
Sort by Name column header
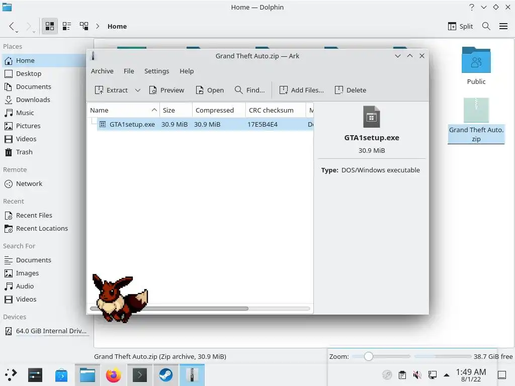pos(123,110)
